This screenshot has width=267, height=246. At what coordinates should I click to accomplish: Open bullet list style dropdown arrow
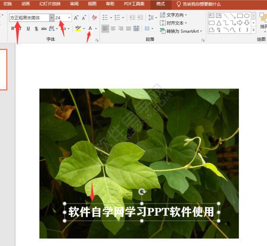pyautogui.click(x=111, y=18)
